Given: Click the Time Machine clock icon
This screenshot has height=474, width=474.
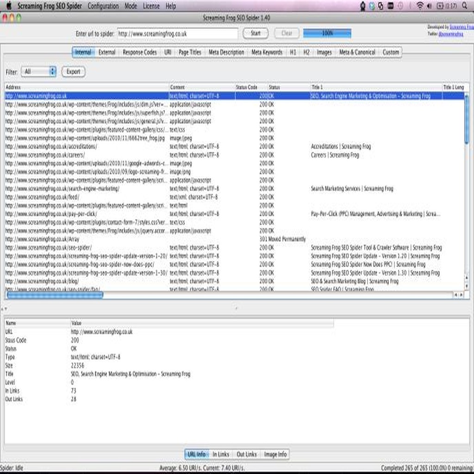Looking at the screenshot, I should 400,6.
